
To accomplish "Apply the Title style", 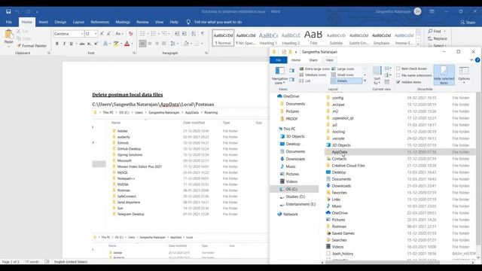I will (313, 38).
